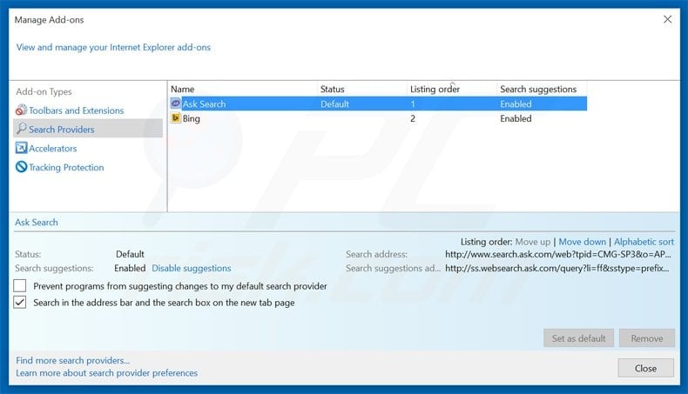Viewport: 688px width, 394px height.
Task: Click Bing's Enabled search suggestions cell
Action: 516,118
